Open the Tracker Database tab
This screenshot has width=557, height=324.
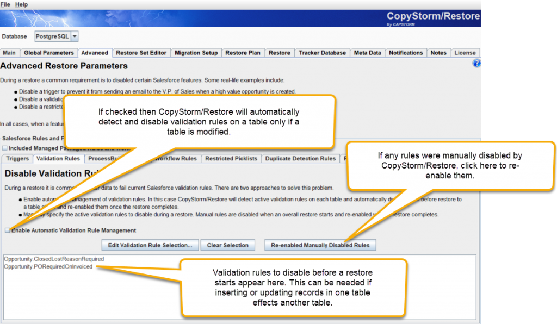[322, 53]
